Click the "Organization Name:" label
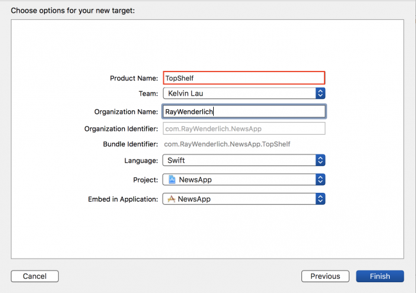This screenshot has height=293, width=416. 125,111
